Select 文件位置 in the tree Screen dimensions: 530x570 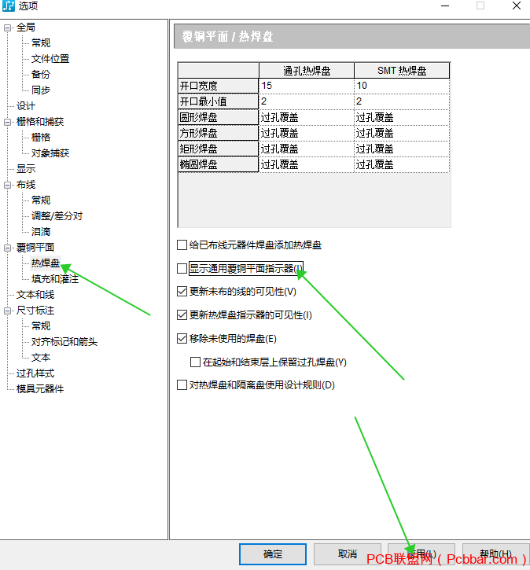pos(50,59)
